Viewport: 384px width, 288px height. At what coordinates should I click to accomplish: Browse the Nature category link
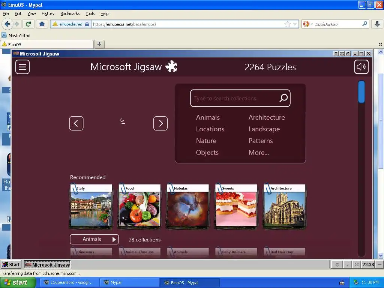[206, 141]
